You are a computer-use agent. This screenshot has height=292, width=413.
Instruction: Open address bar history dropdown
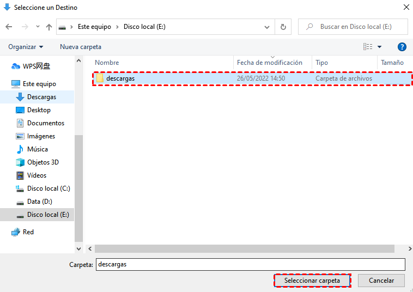(267, 27)
